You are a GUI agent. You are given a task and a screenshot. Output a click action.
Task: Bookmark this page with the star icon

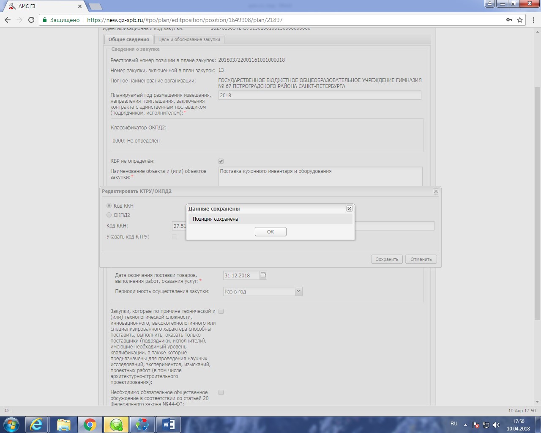520,20
